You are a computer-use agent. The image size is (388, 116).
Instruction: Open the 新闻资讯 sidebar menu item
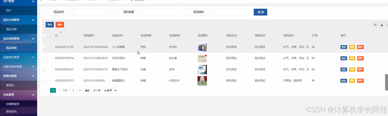coord(18,112)
